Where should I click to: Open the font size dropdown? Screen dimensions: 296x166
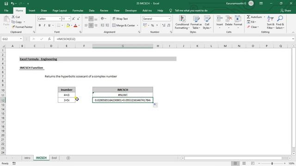(69, 18)
